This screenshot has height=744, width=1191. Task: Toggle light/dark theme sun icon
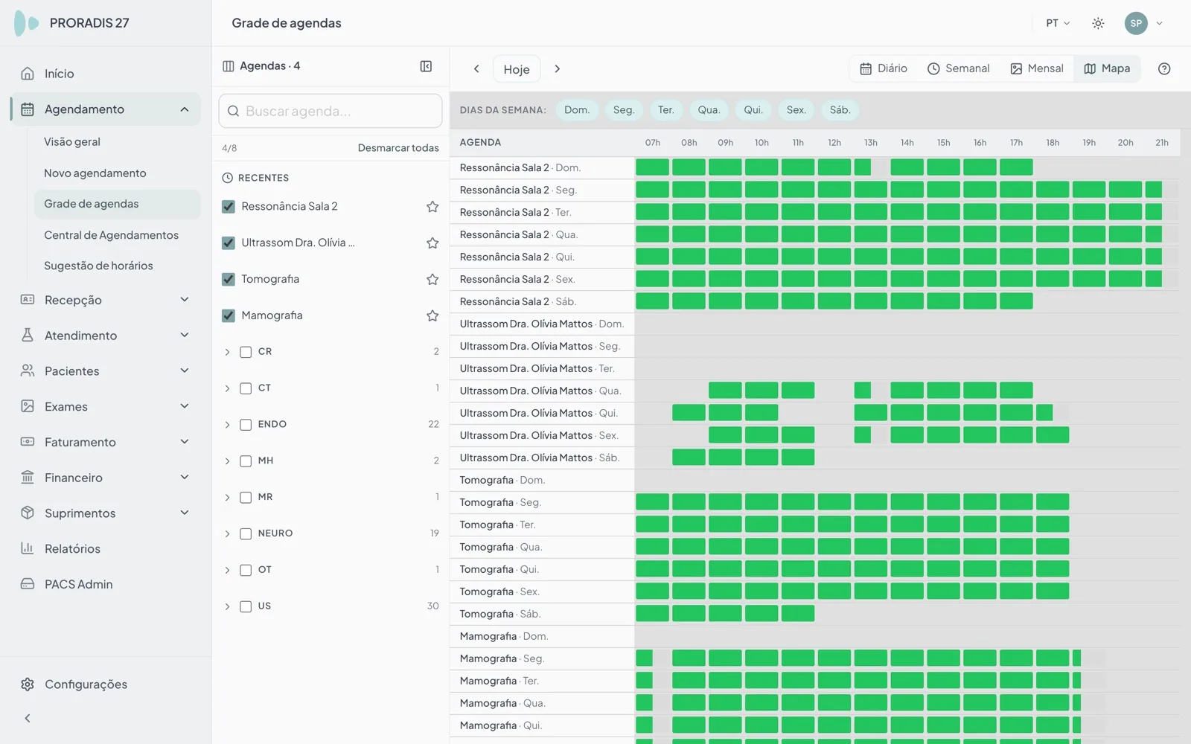point(1098,23)
